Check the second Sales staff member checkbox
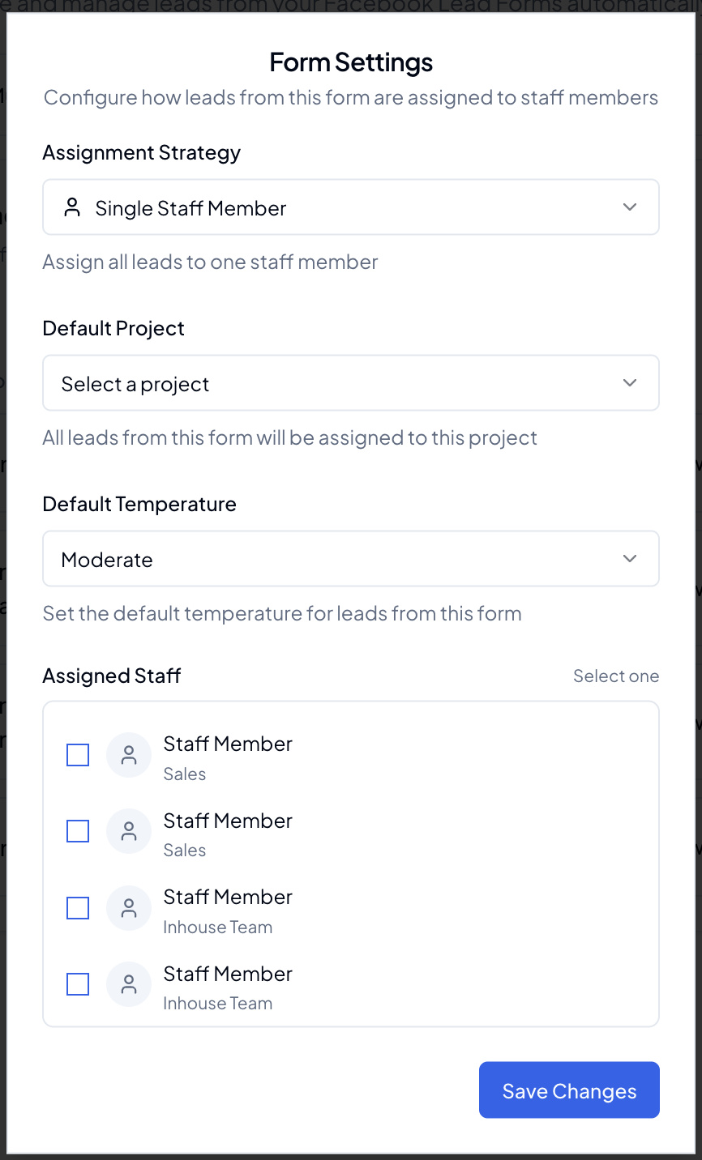Viewport: 702px width, 1160px height. pos(77,830)
